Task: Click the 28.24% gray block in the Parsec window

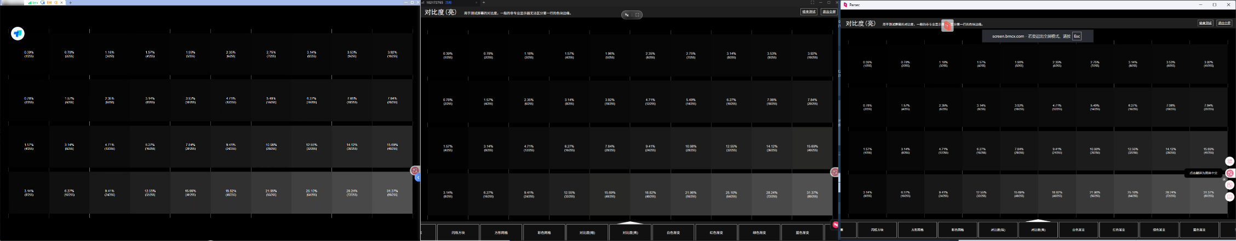Action: [1170, 193]
